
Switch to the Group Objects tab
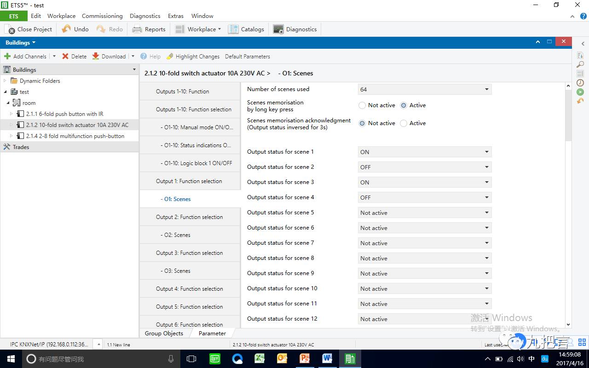click(164, 333)
